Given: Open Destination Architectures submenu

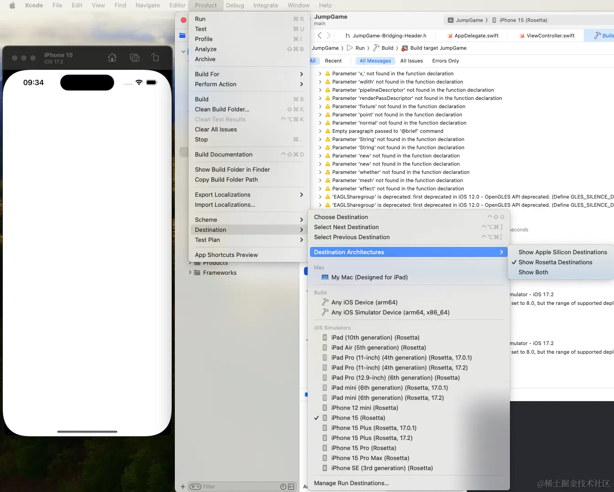Looking at the screenshot, I should (x=409, y=252).
